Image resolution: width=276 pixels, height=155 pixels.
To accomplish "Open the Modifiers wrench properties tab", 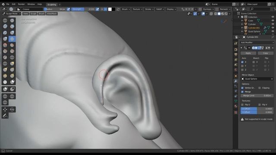I will point(236,81).
